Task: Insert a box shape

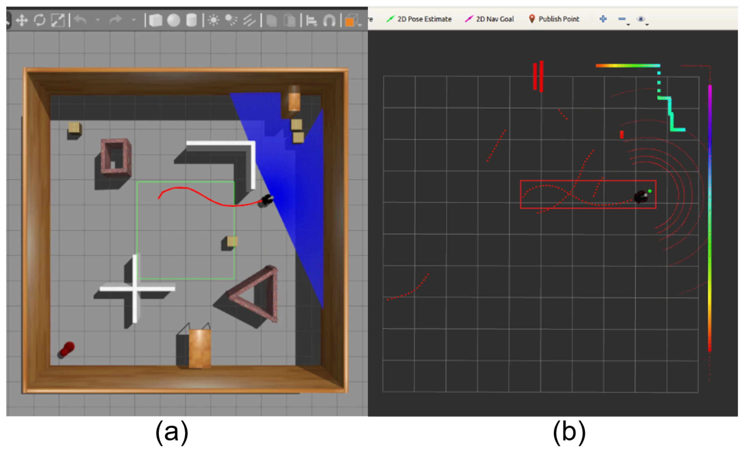Action: (x=155, y=20)
